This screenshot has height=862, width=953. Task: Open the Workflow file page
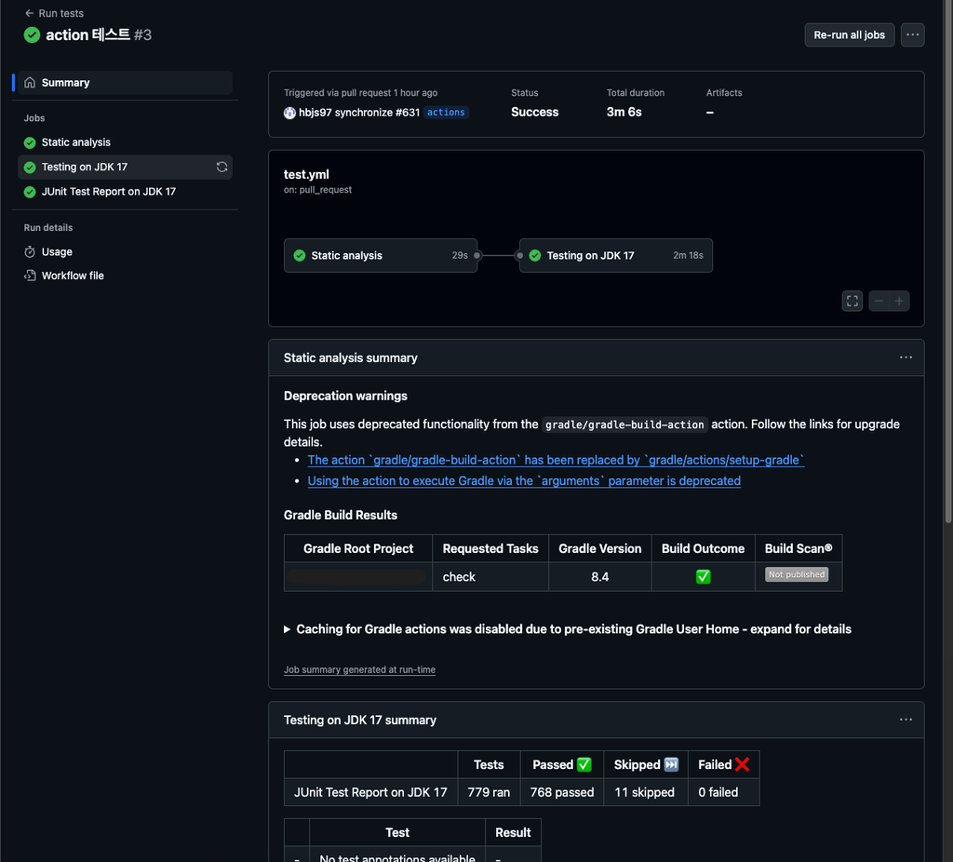[x=126, y=276]
